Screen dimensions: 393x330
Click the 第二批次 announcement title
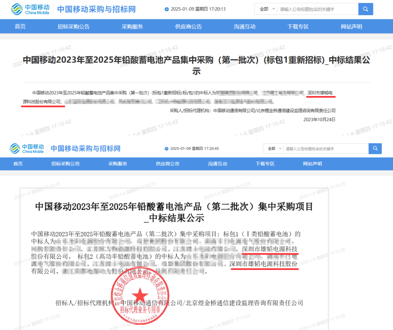coord(174,212)
